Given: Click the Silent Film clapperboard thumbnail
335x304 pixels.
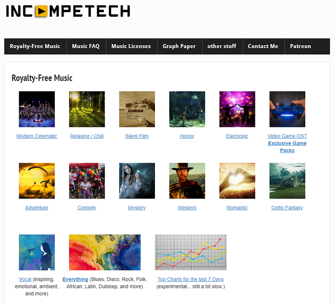Looking at the screenshot, I should click(x=137, y=109).
